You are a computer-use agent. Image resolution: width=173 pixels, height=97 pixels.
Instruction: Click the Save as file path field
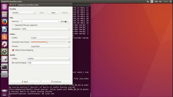(40, 21)
